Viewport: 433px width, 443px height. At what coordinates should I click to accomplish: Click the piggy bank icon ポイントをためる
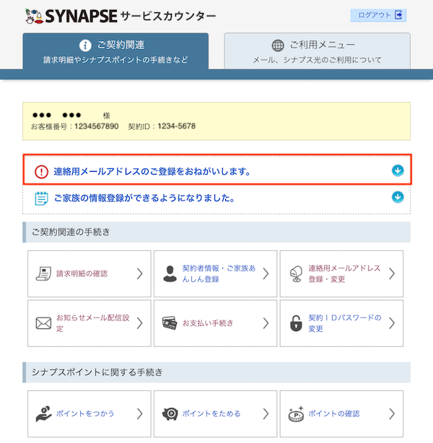point(170,413)
